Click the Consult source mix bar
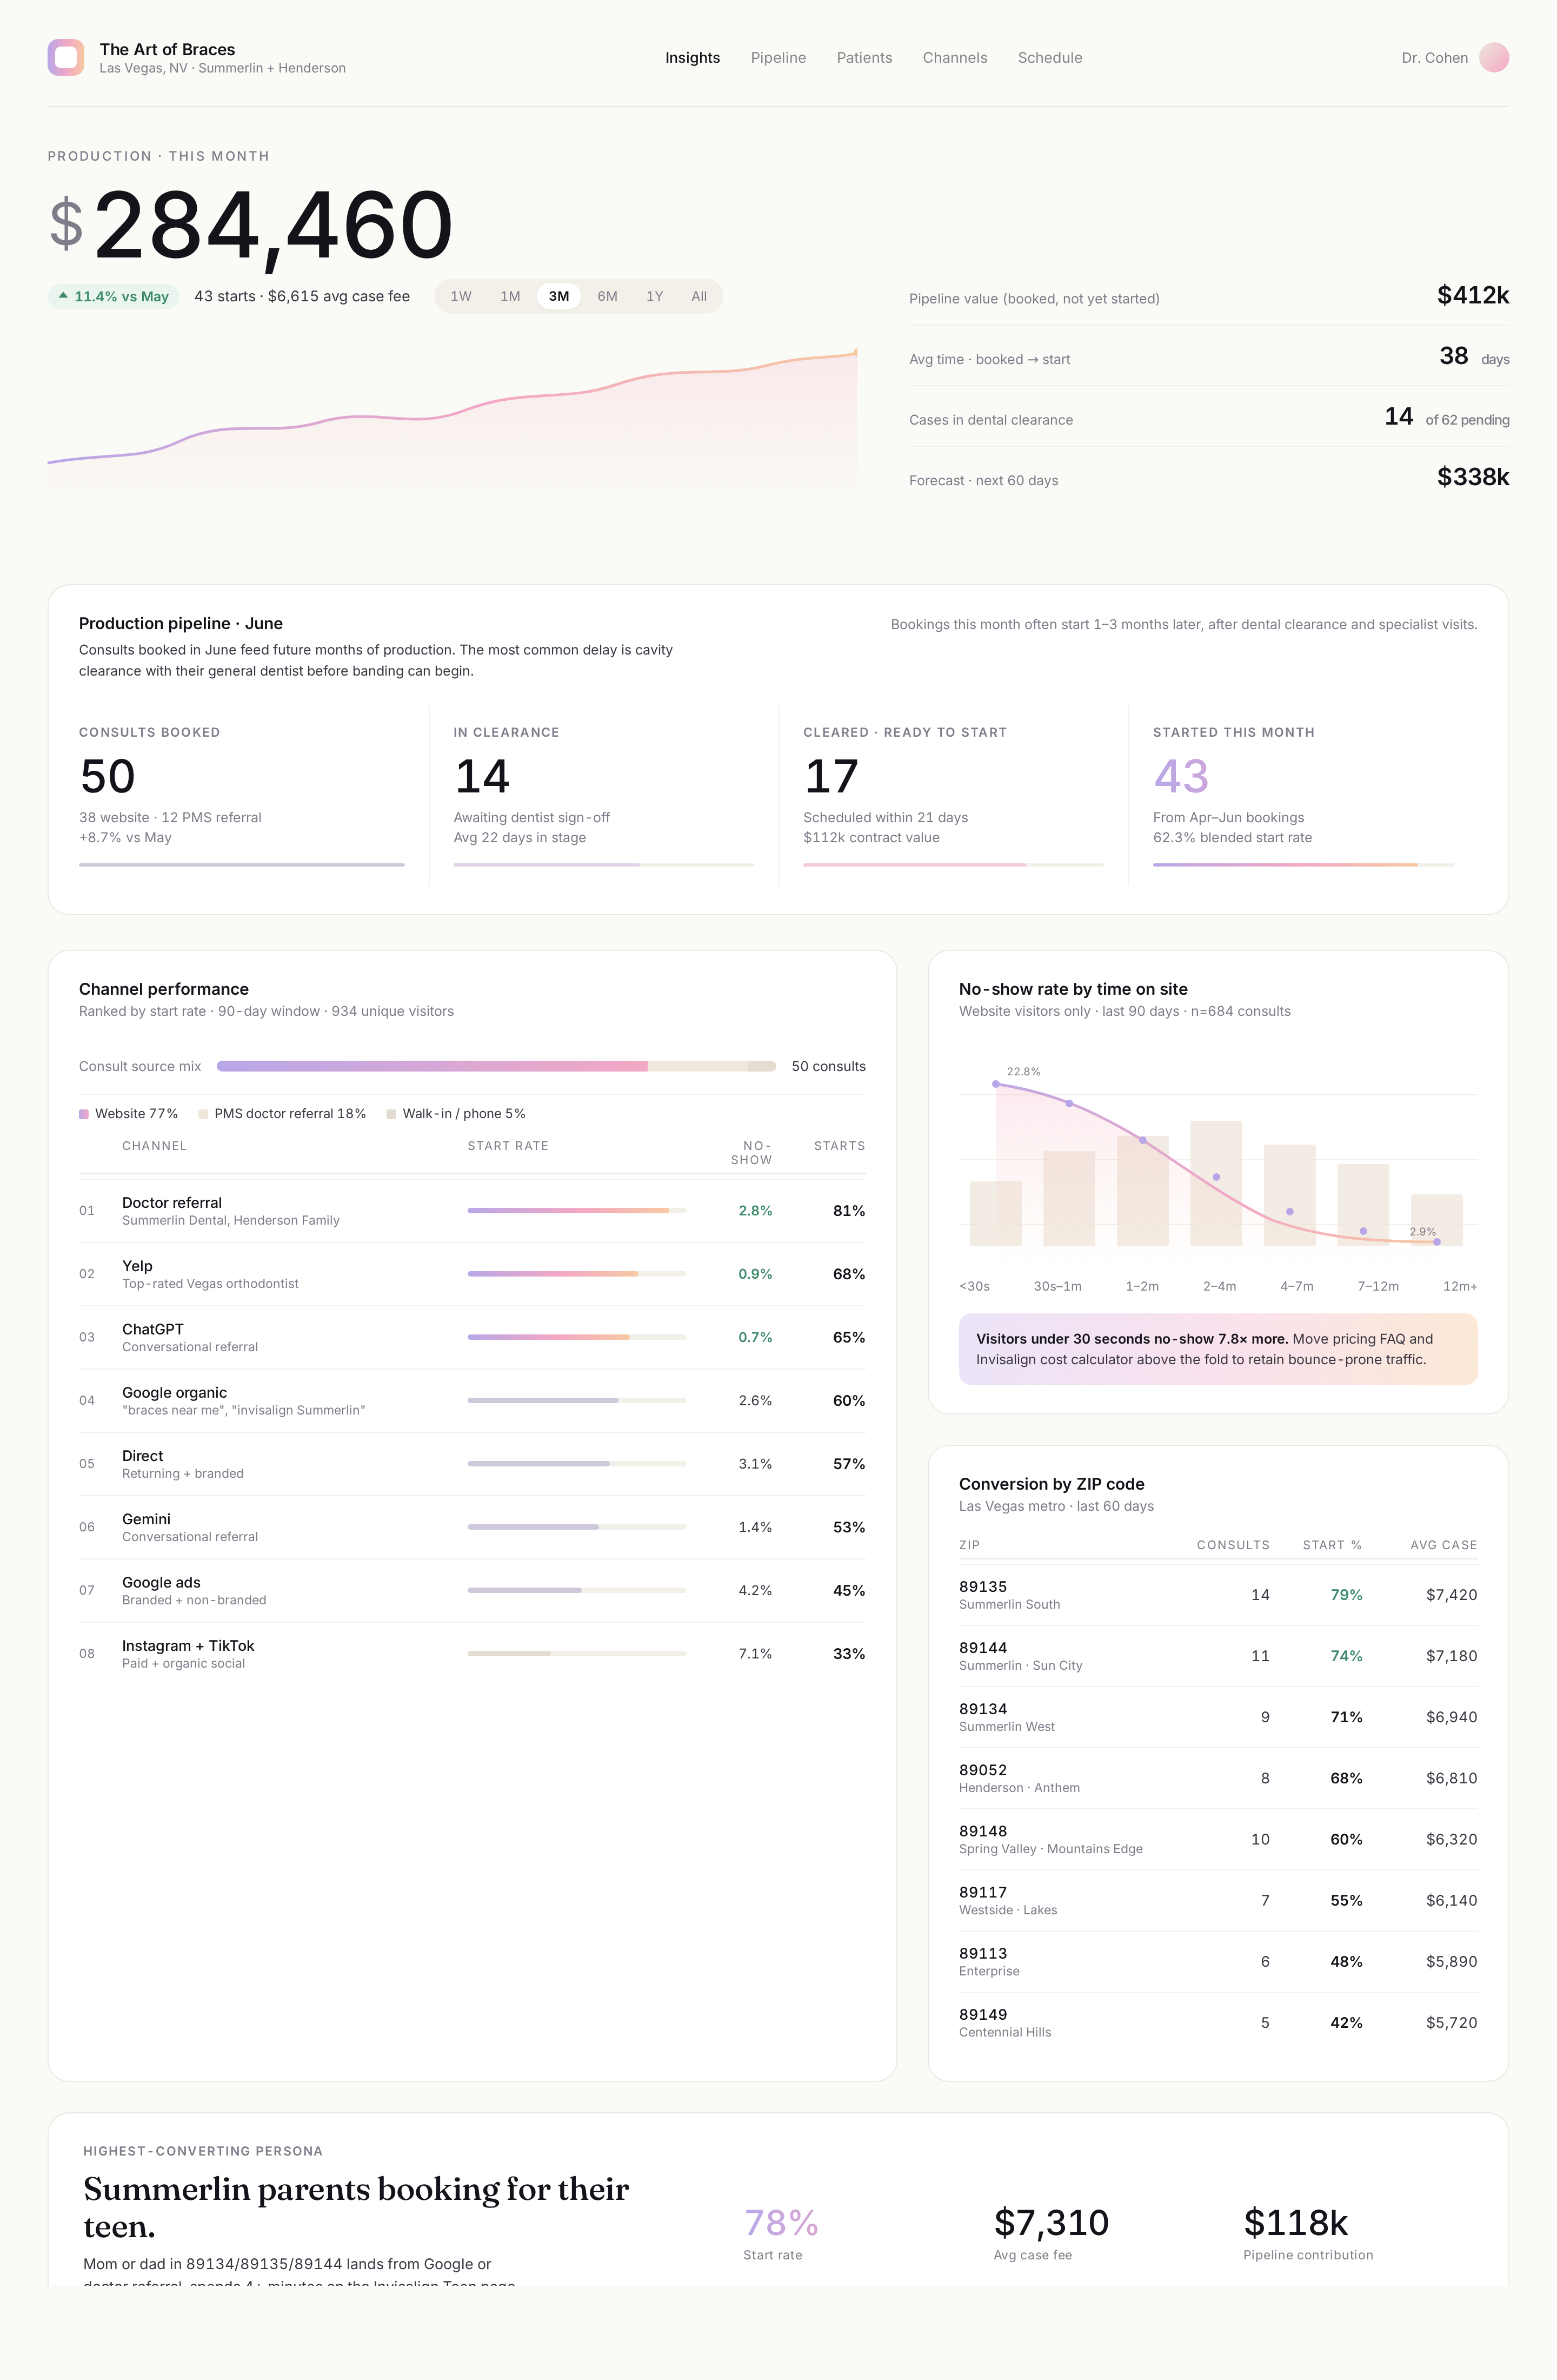 pyautogui.click(x=497, y=1066)
